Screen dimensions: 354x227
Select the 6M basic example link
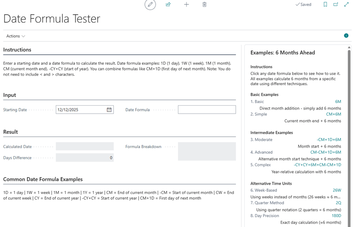click(x=338, y=102)
